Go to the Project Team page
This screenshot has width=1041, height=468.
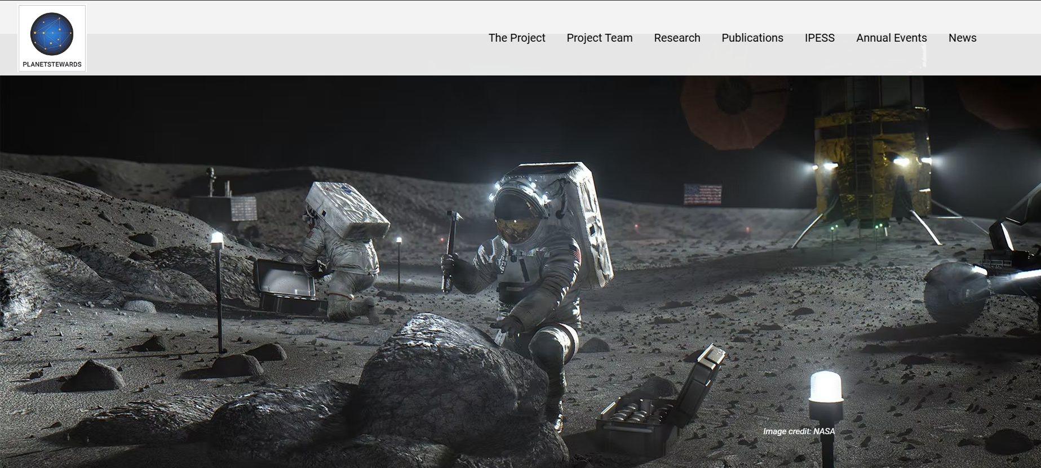pos(600,38)
